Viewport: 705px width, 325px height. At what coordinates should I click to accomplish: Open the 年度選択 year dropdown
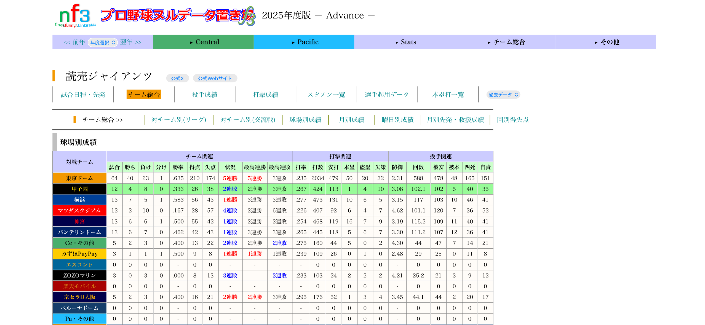(103, 42)
